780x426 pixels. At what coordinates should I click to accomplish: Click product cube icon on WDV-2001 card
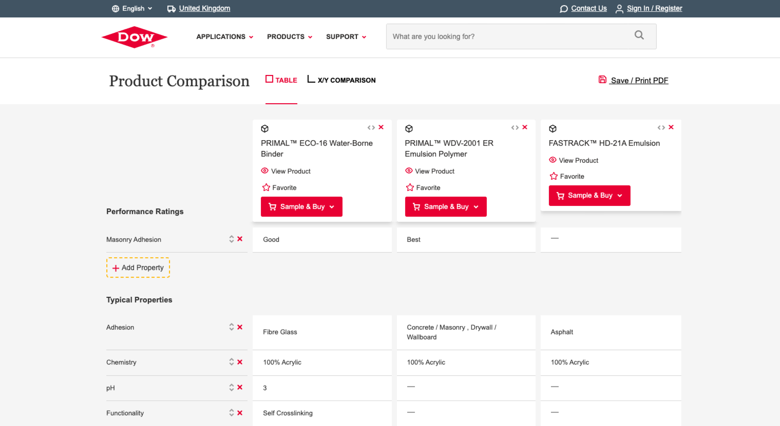(409, 129)
